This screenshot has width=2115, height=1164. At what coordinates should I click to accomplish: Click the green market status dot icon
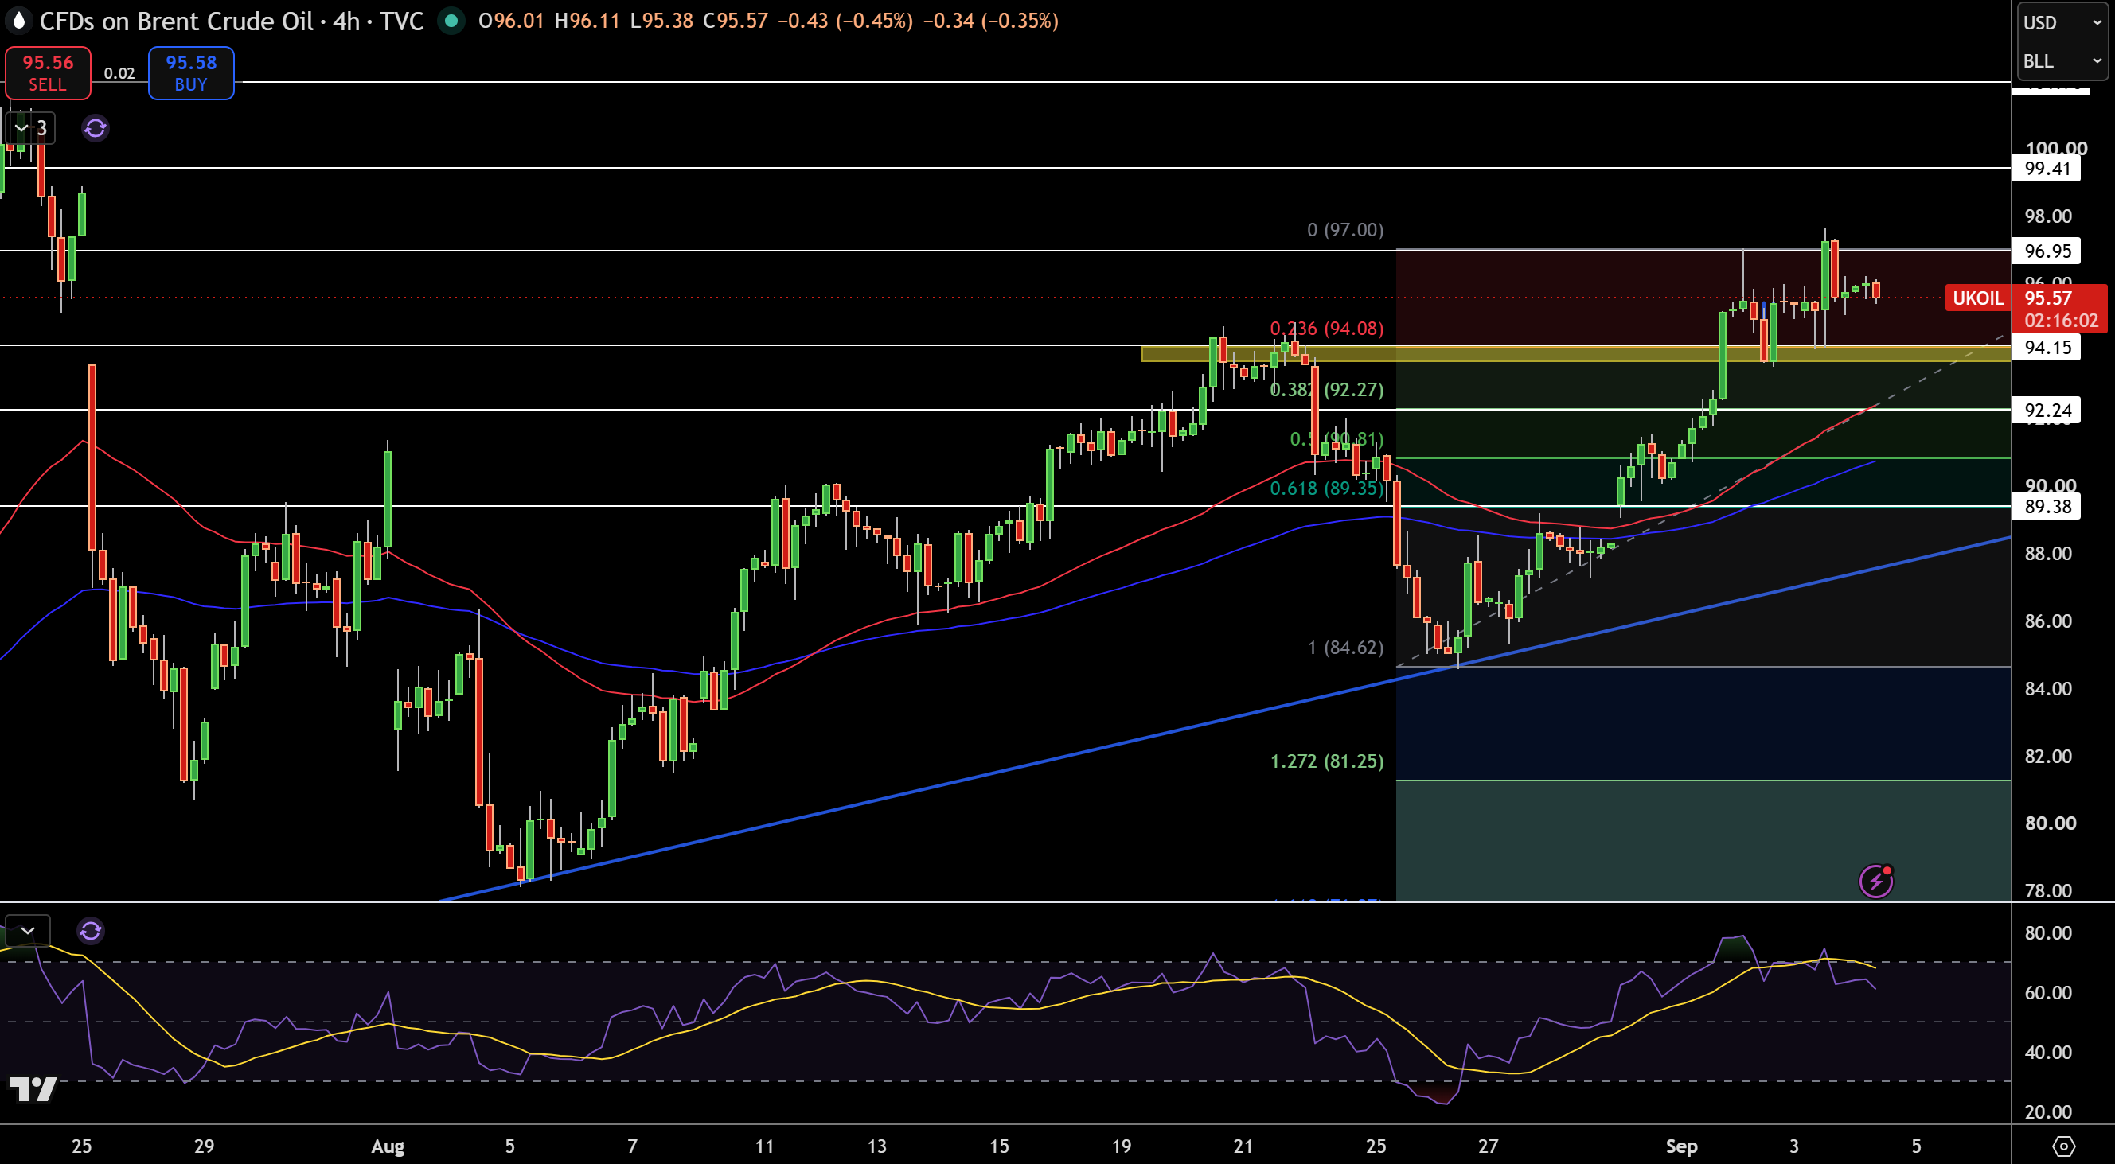tap(450, 21)
